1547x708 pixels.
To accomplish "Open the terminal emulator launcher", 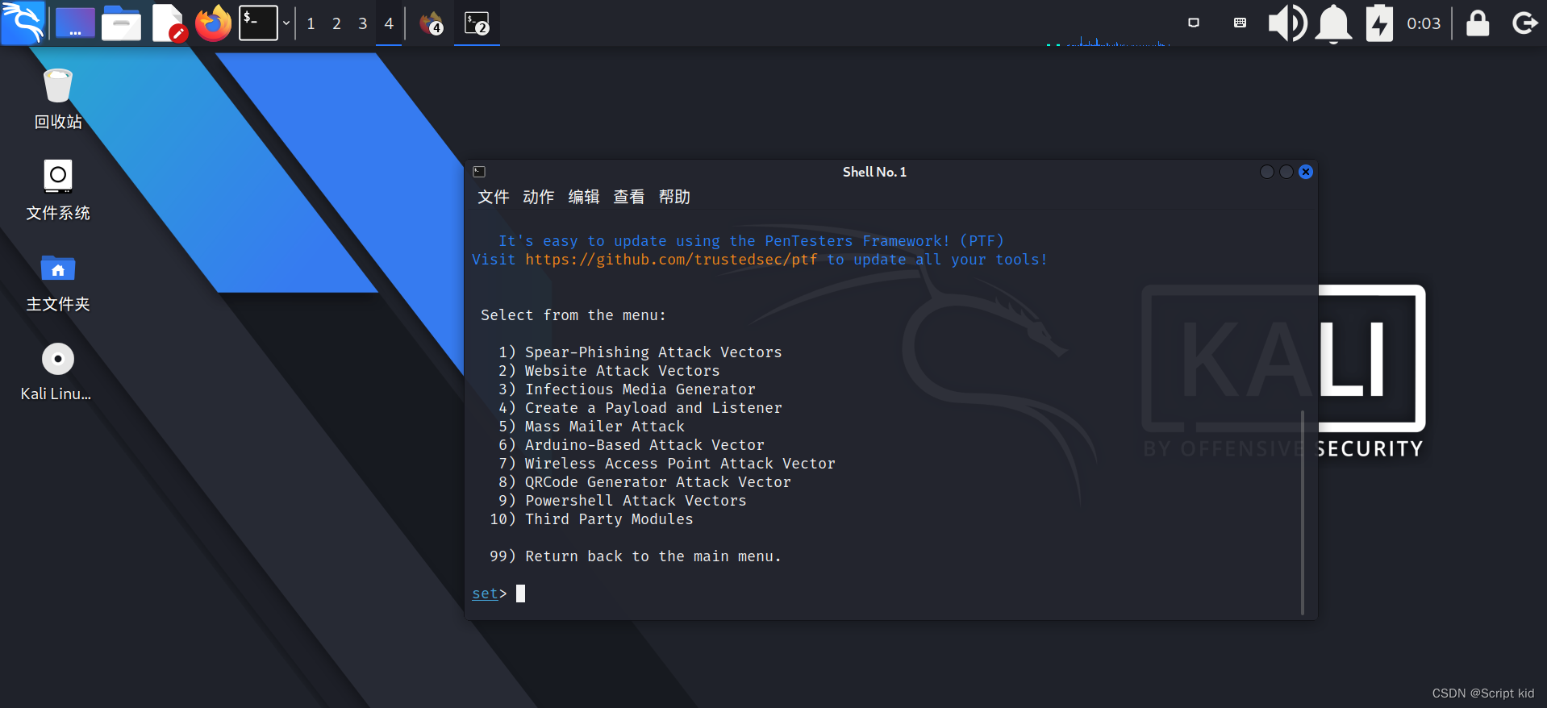I will [259, 23].
